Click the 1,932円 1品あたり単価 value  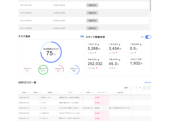pos(136,63)
